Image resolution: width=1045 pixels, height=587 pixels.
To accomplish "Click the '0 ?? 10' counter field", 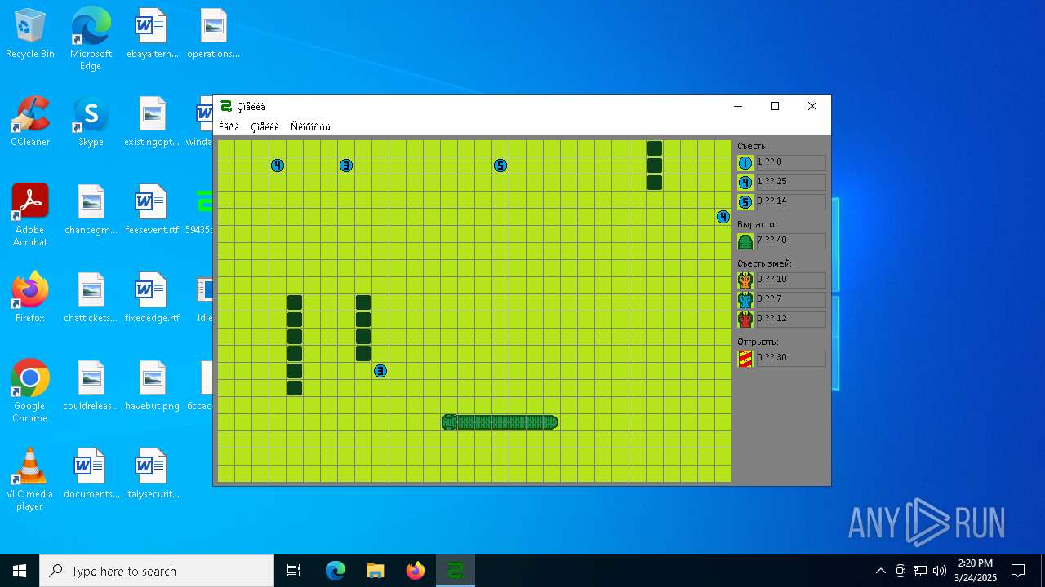I will (790, 280).
